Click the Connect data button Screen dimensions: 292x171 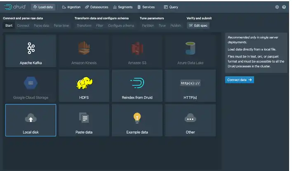click(x=240, y=80)
